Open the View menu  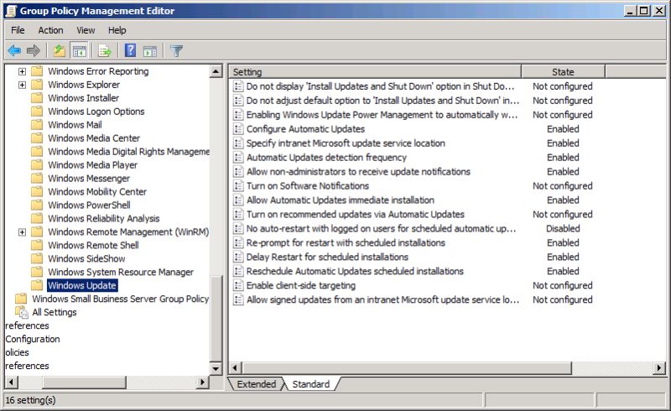(x=86, y=30)
